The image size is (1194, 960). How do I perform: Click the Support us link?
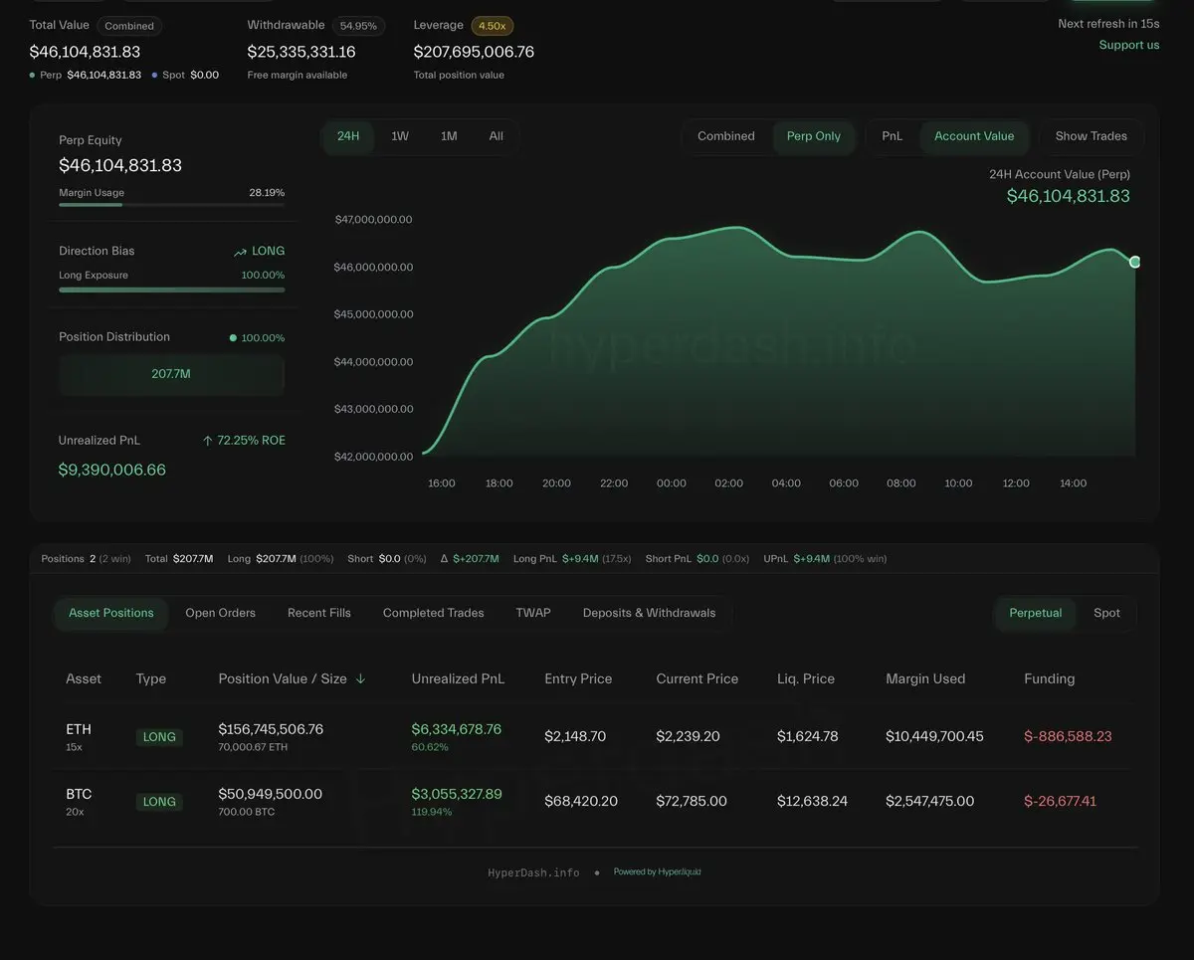pyautogui.click(x=1128, y=45)
